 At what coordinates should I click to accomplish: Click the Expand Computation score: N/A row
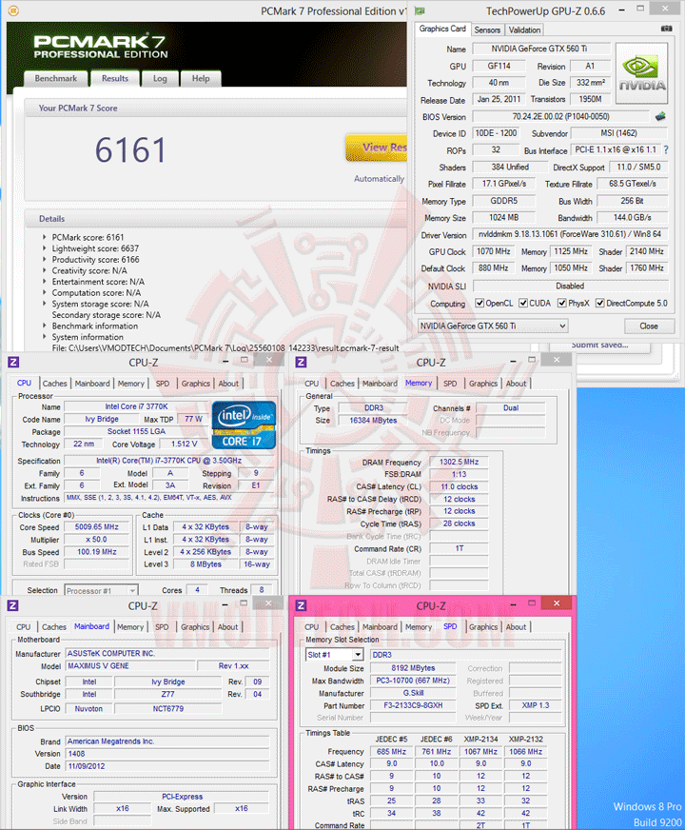(45, 293)
